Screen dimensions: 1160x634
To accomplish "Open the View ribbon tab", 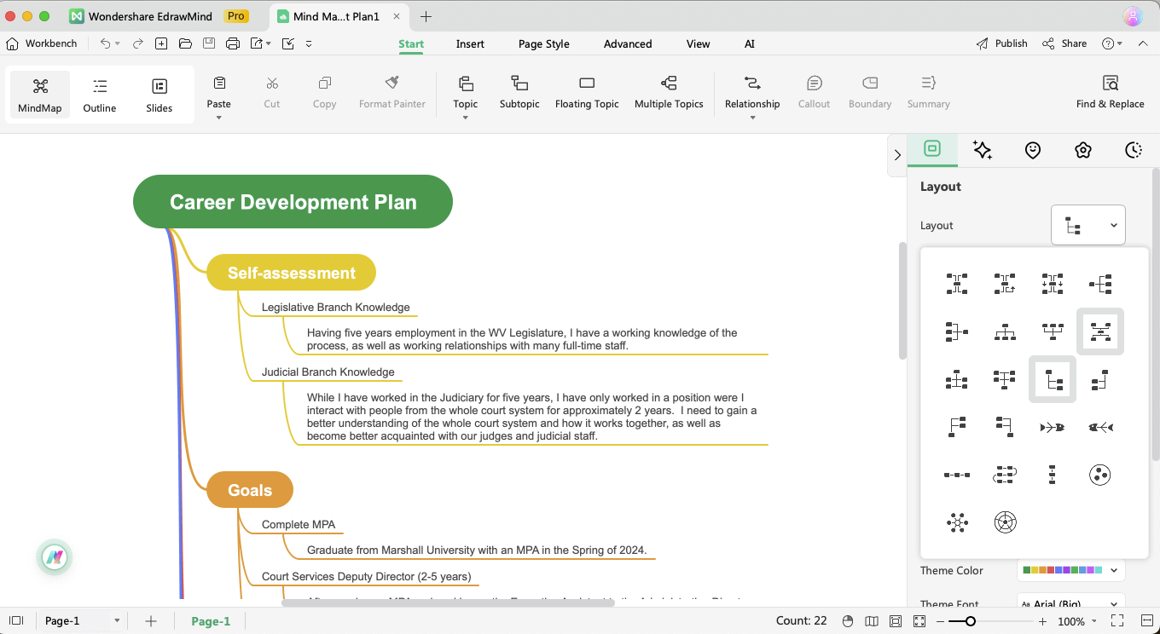I will tap(698, 43).
